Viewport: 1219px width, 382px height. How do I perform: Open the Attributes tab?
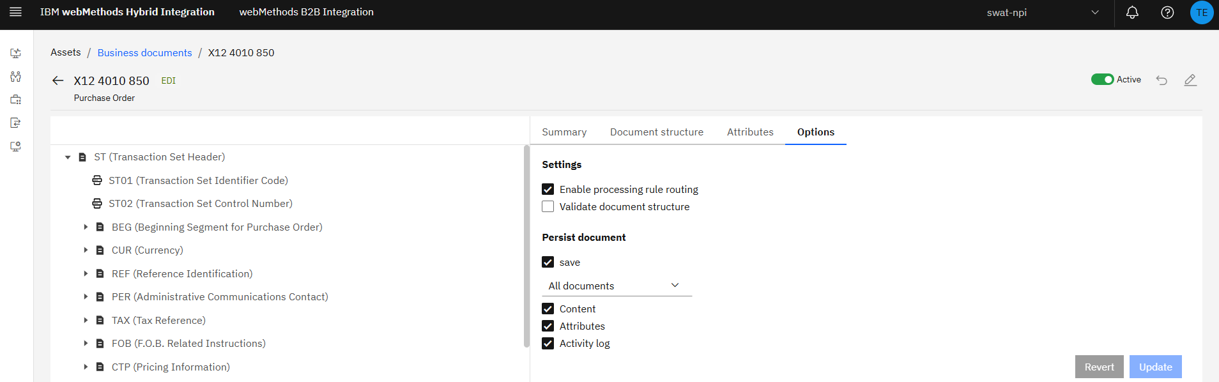(x=750, y=132)
